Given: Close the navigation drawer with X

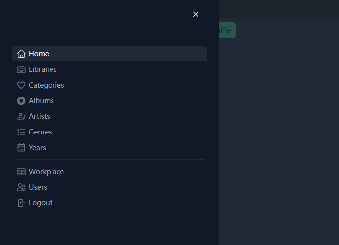Looking at the screenshot, I should click(196, 14).
